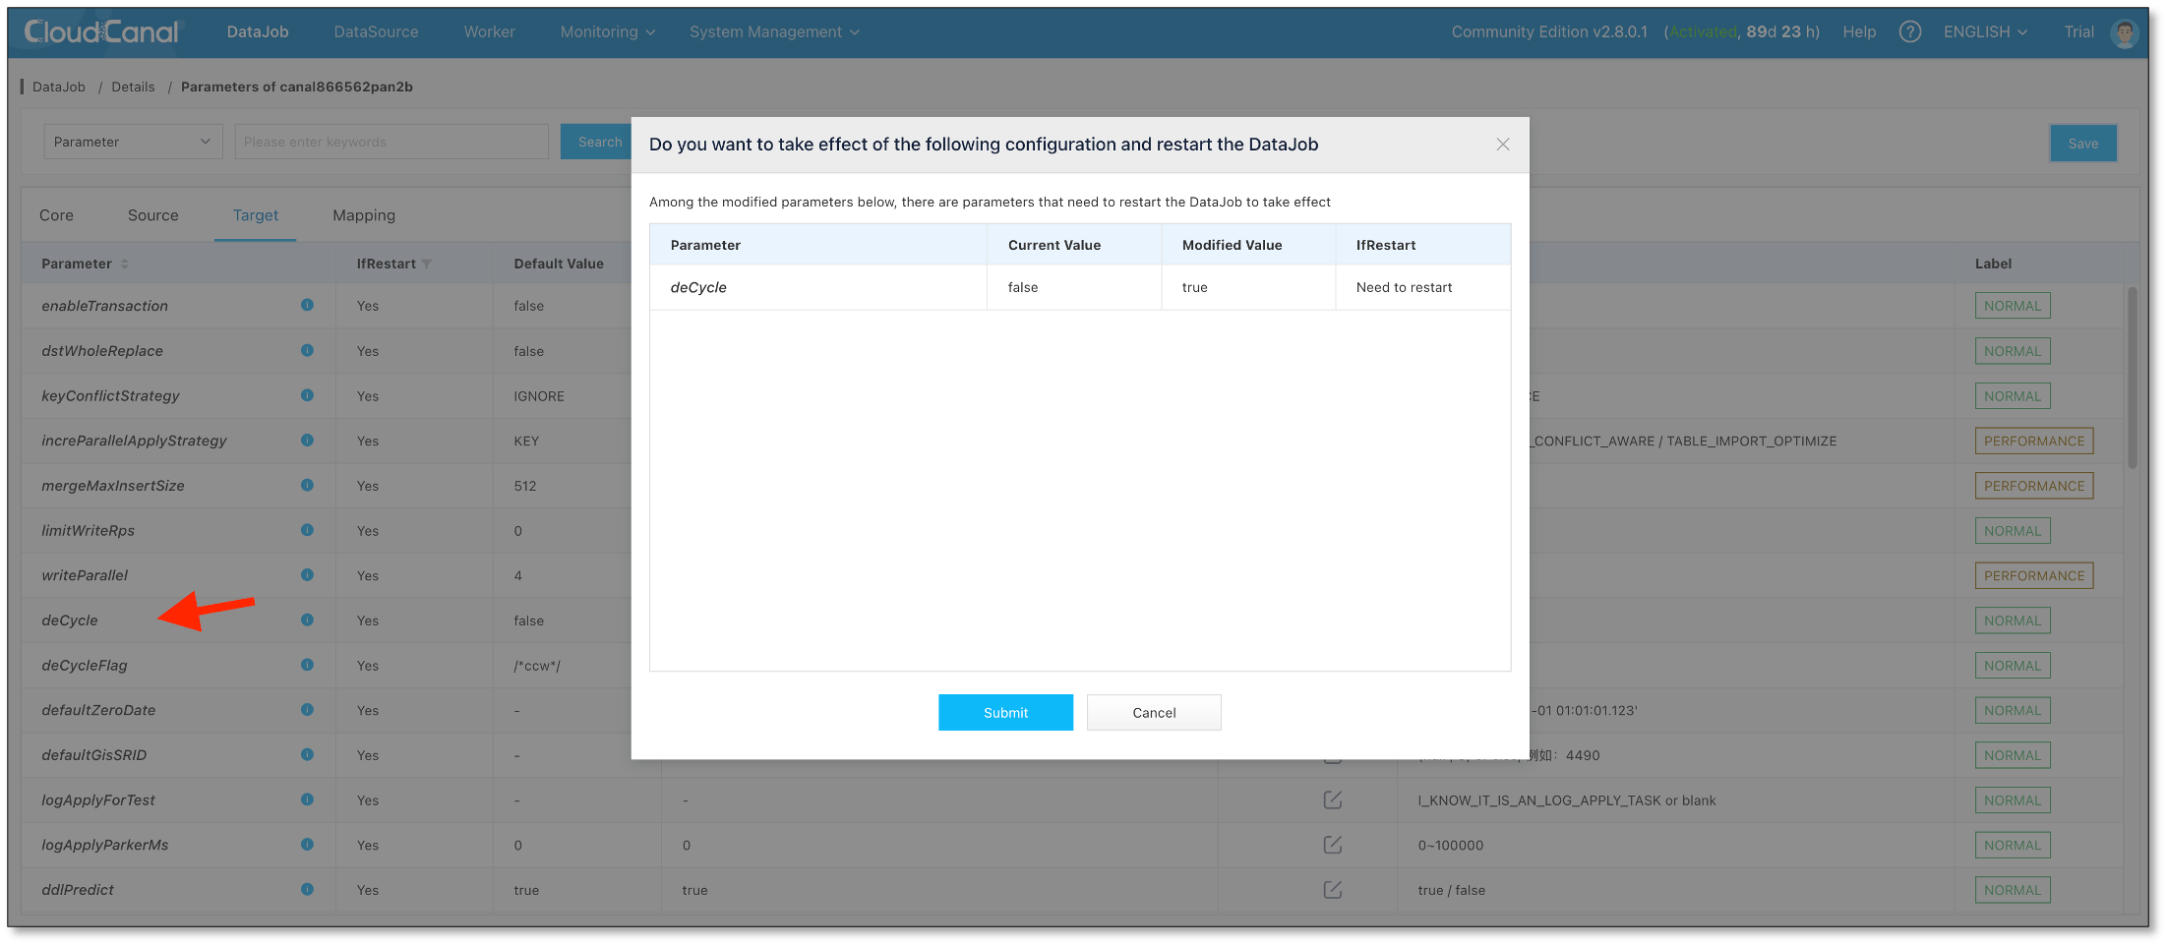The image size is (2166, 946).
Task: Open the Parameter search type dropdown
Action: tap(133, 142)
